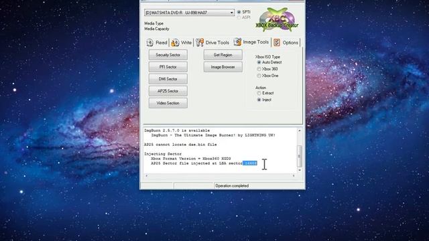Click the Options checklist icon
Screen dimensions: 429x241
(277, 42)
